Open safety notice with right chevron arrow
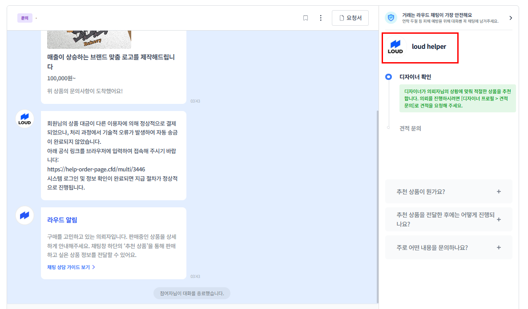 pyautogui.click(x=511, y=18)
